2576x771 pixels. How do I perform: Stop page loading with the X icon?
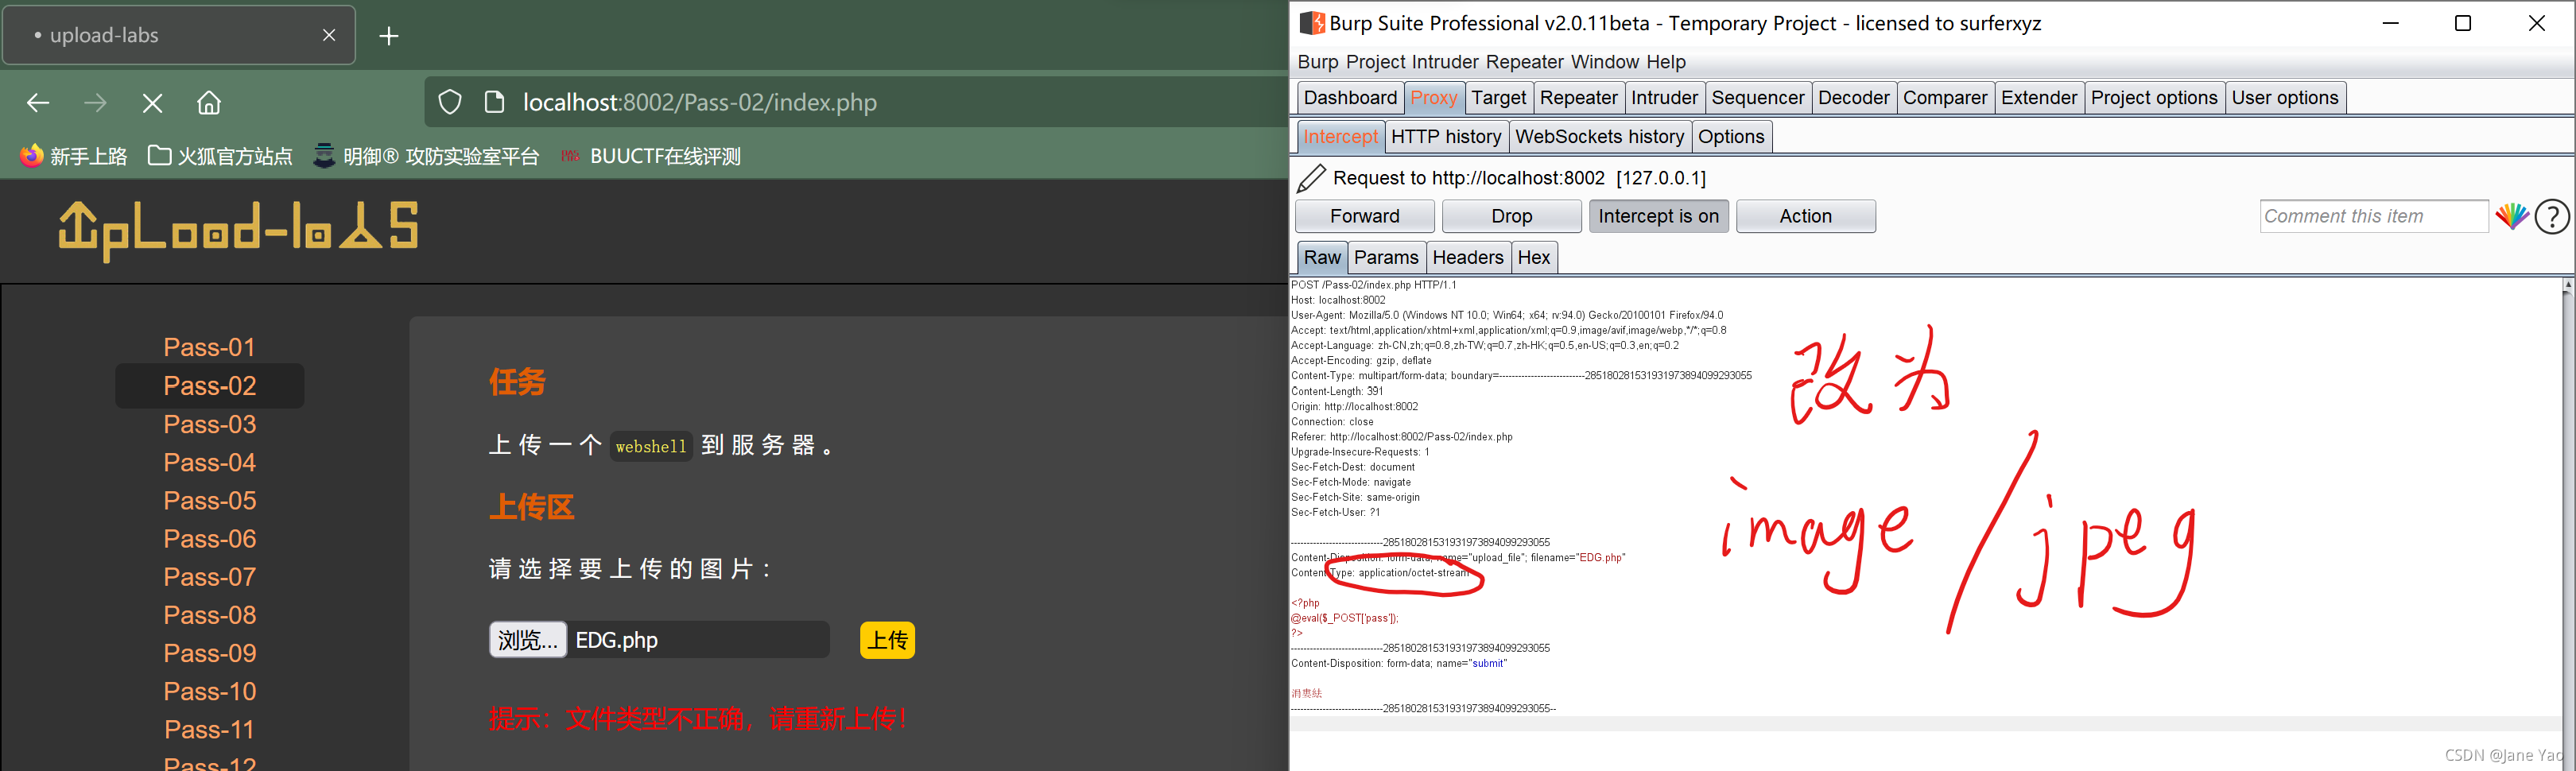152,103
